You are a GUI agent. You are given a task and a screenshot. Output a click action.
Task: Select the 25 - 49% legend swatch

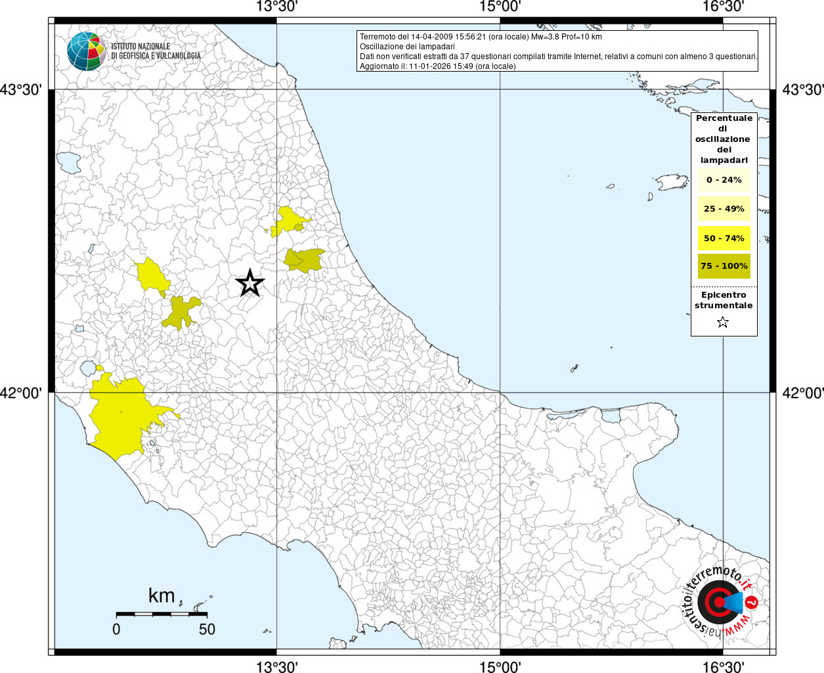724,209
